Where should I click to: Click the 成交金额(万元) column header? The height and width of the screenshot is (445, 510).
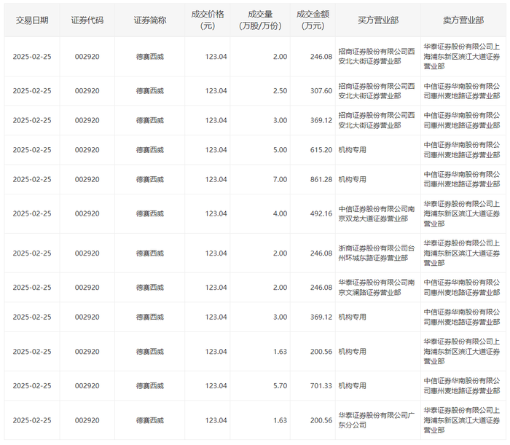coord(313,20)
